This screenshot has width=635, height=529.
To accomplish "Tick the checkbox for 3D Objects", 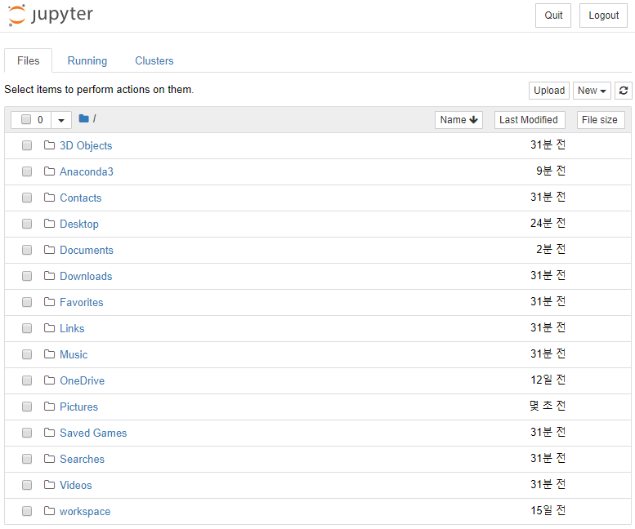I will (x=27, y=145).
